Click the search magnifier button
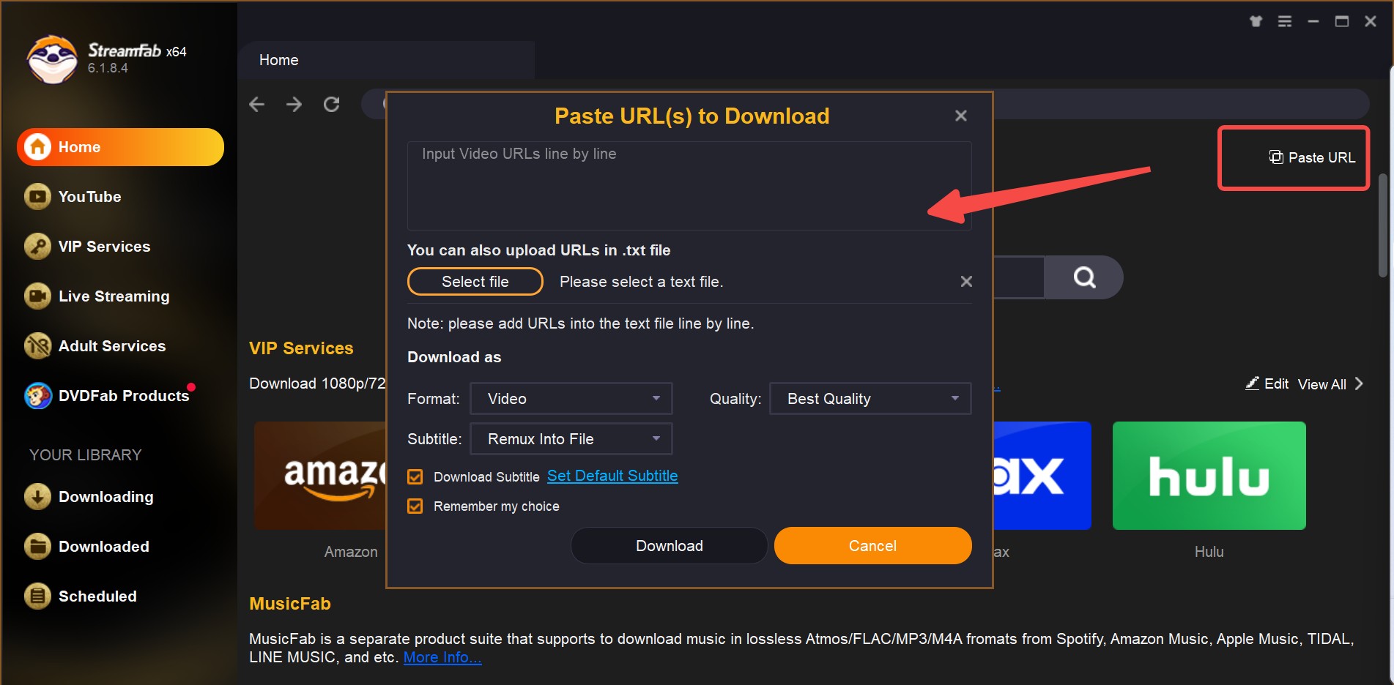1394x685 pixels. pos(1084,277)
